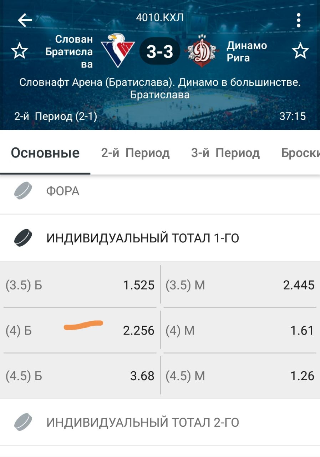Expand ИНДИВИДУАЛЬНЫЙ ТОТАЛ 2-ГО section

click(160, 422)
